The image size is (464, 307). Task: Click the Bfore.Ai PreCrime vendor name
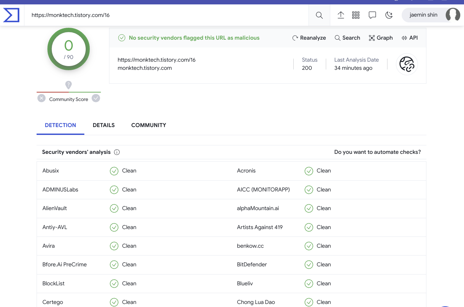click(64, 265)
